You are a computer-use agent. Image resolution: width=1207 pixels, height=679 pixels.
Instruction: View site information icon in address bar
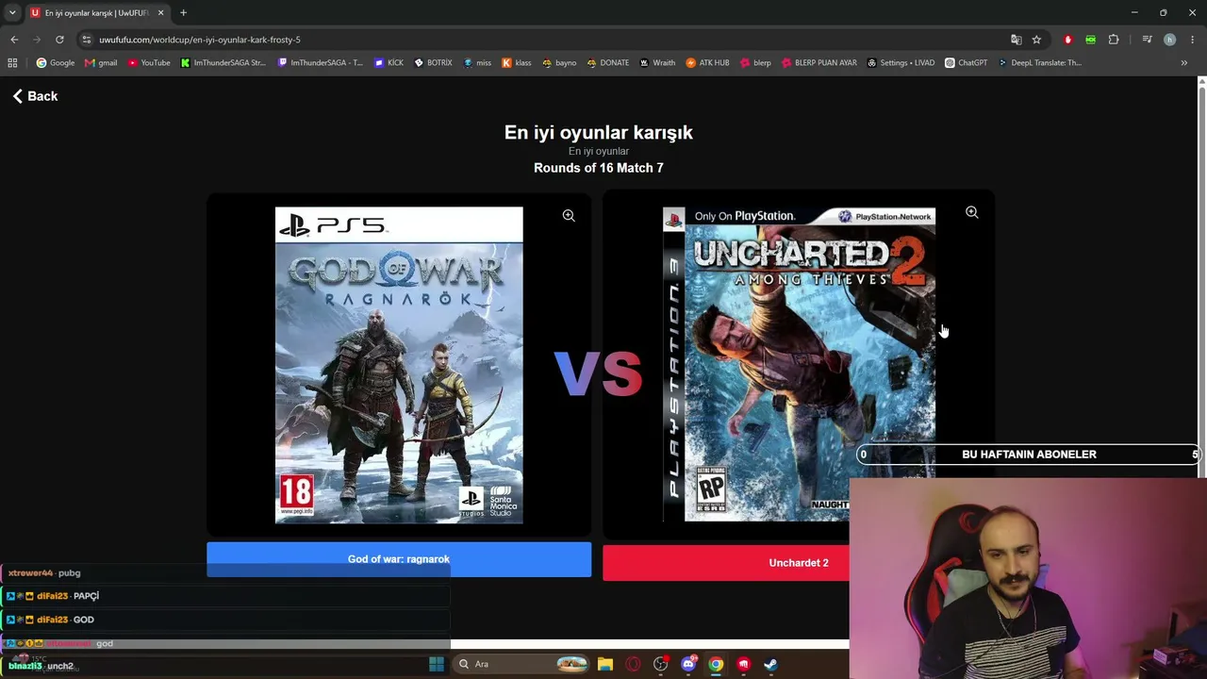point(87,40)
